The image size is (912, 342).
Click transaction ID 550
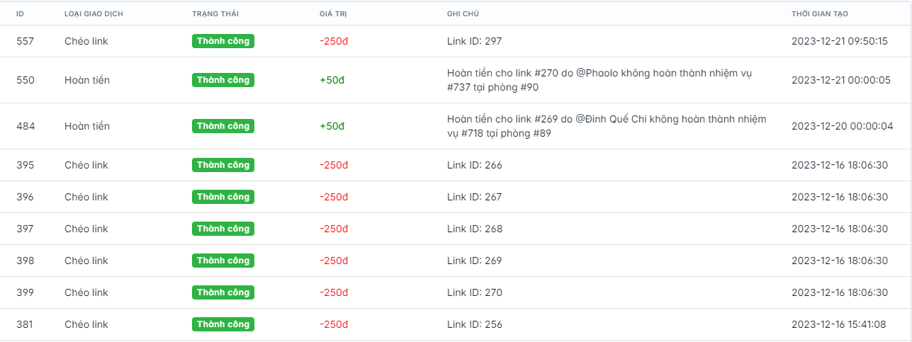(x=25, y=80)
